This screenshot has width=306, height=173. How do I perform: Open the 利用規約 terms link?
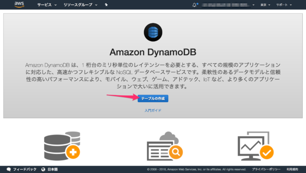pyautogui.click(x=292, y=169)
